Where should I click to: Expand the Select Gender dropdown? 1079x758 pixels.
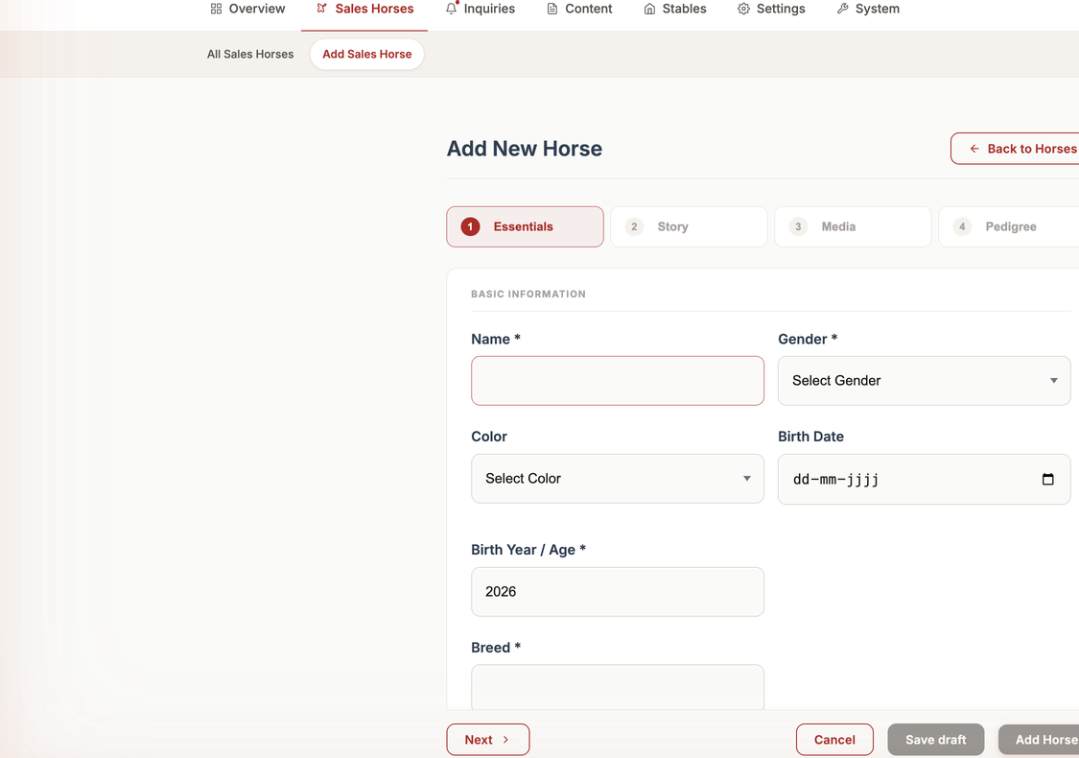click(925, 381)
